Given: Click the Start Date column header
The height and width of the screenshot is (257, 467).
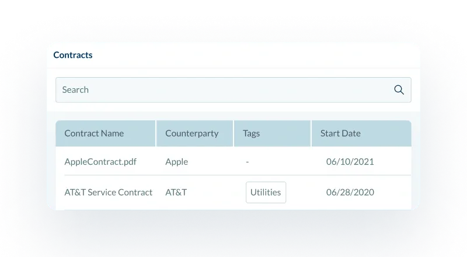Looking at the screenshot, I should click(361, 133).
